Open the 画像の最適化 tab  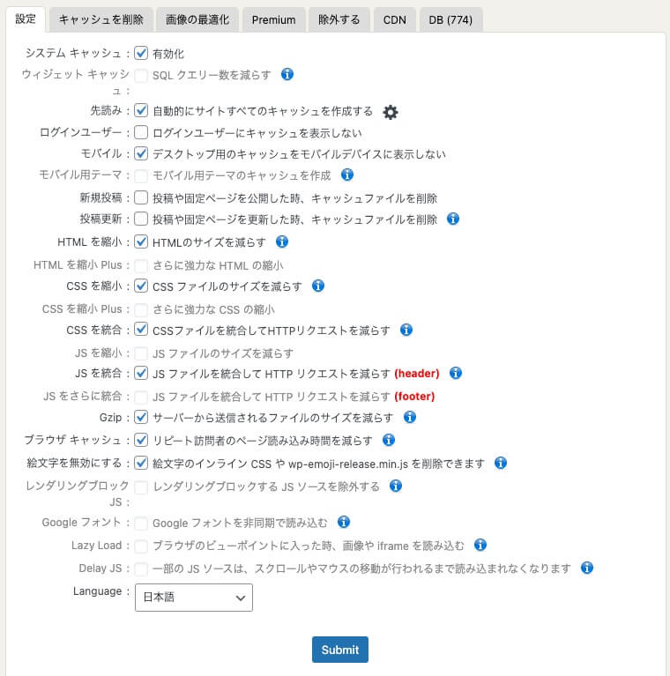pos(197,20)
